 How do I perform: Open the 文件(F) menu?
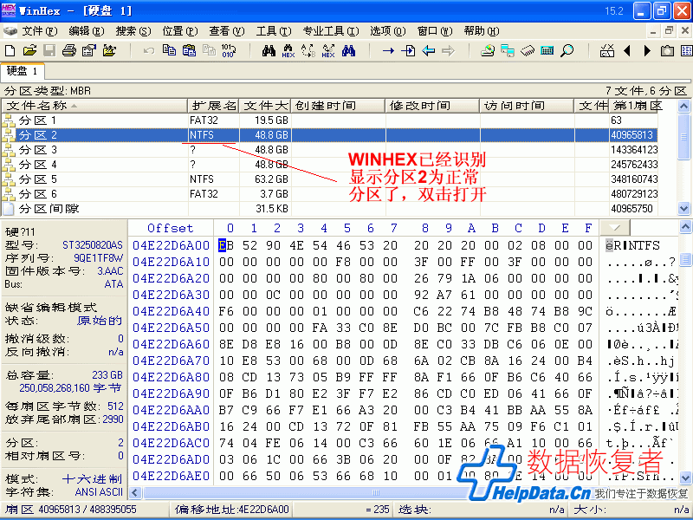(40, 31)
